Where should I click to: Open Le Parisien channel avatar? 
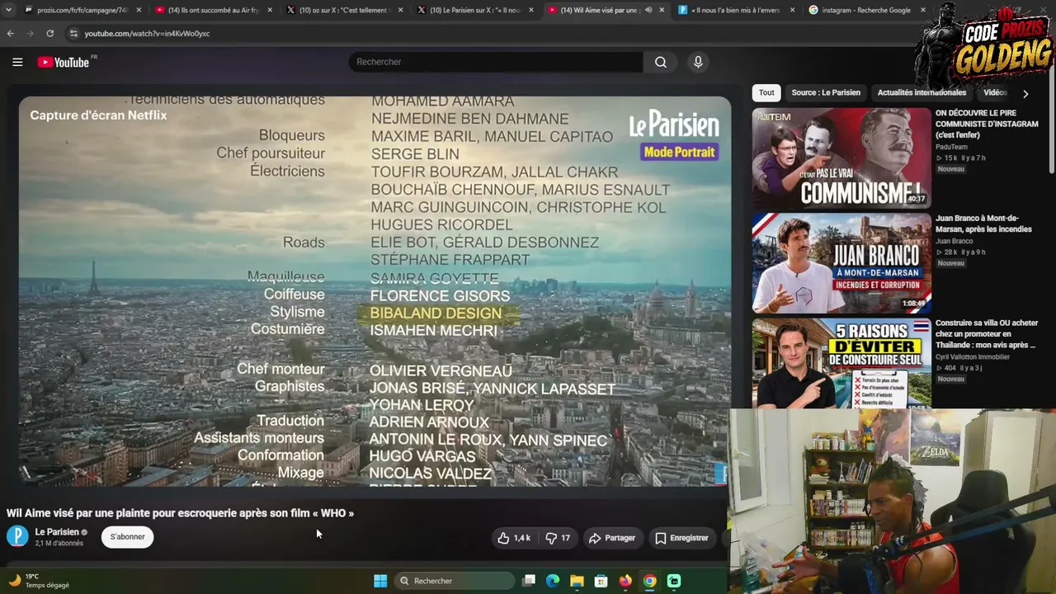(x=17, y=536)
